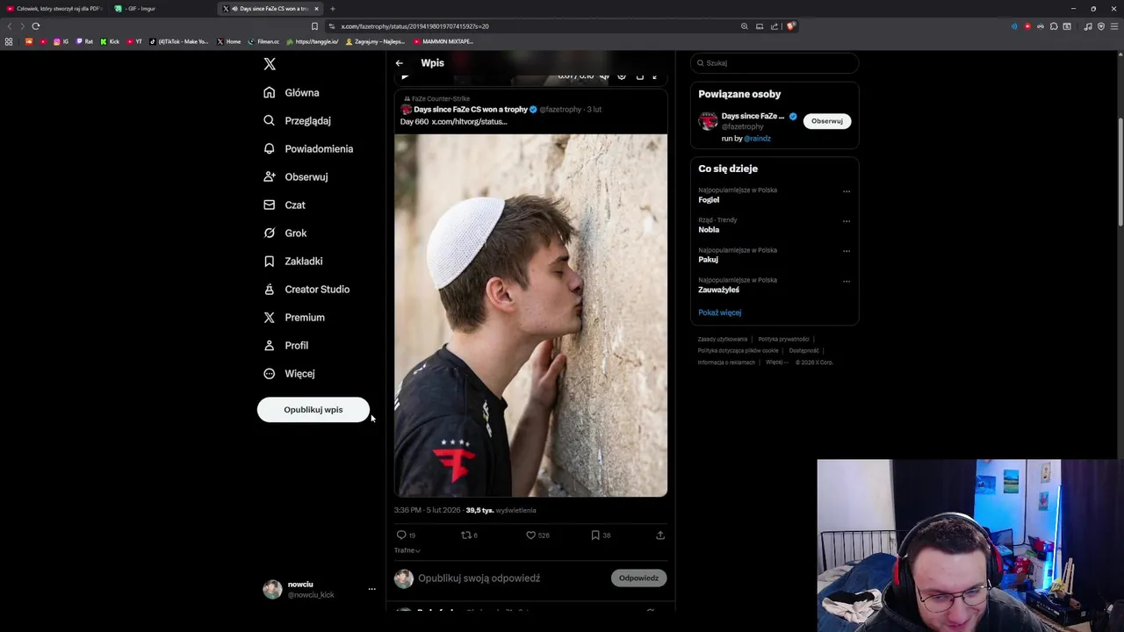This screenshot has width=1124, height=632.
Task: Open Grok from the sidebar
Action: [x=285, y=233]
